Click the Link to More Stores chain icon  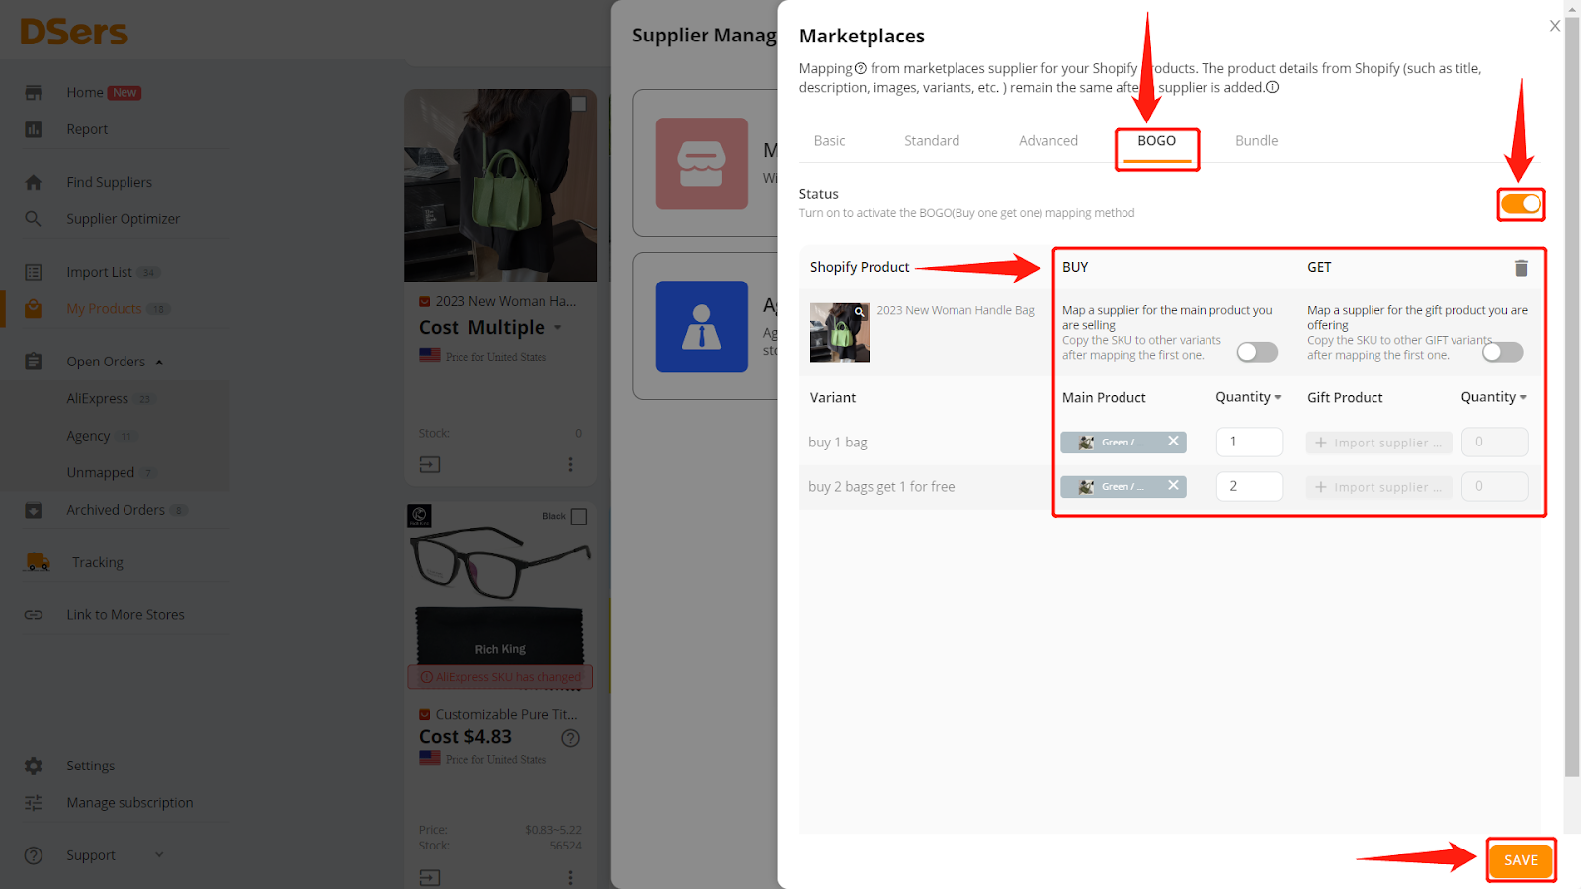[x=34, y=614]
